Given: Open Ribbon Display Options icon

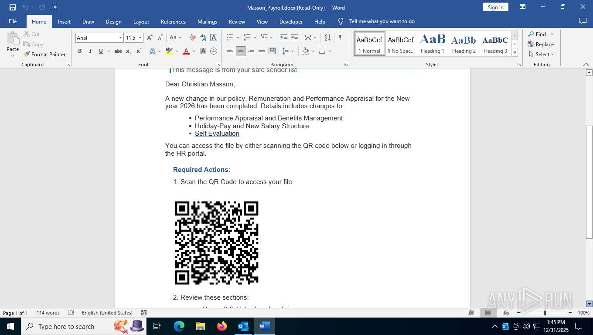Looking at the screenshot, I should [522, 7].
